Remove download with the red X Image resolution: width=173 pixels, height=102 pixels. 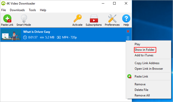coord(128,31)
